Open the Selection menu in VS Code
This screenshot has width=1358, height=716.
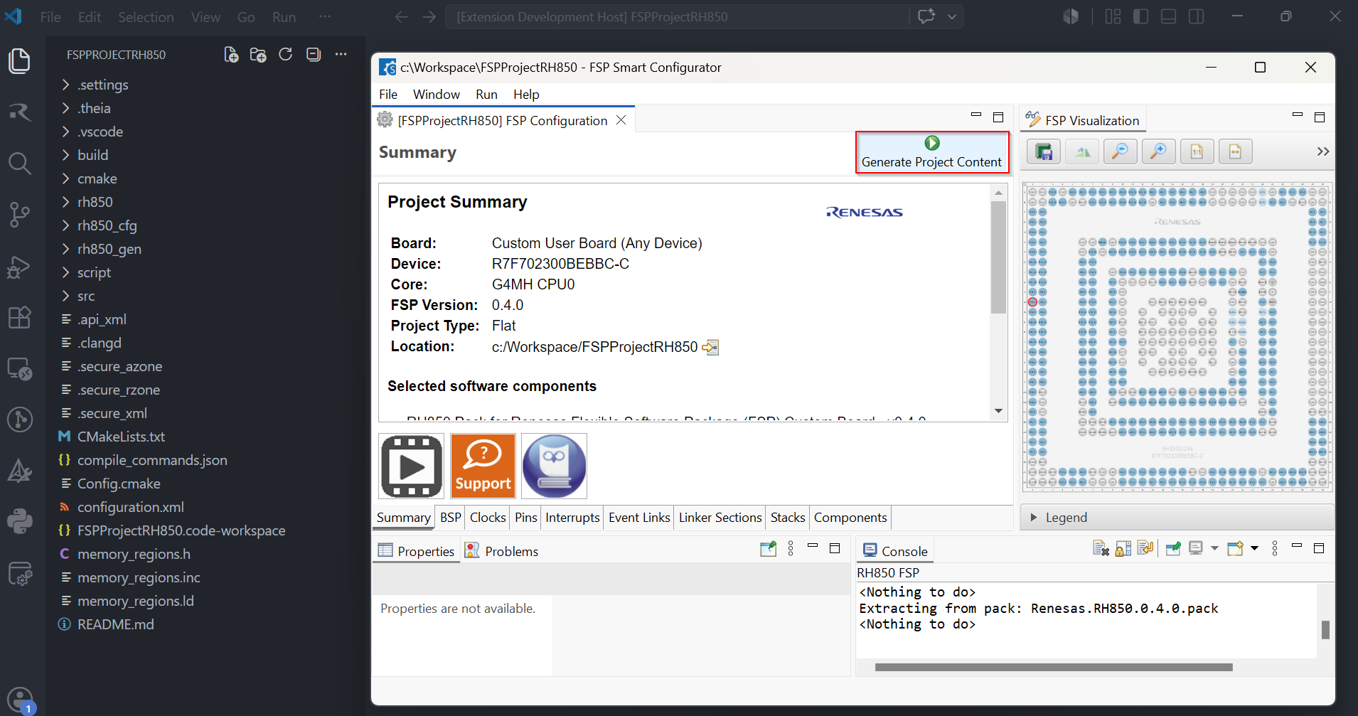(146, 17)
